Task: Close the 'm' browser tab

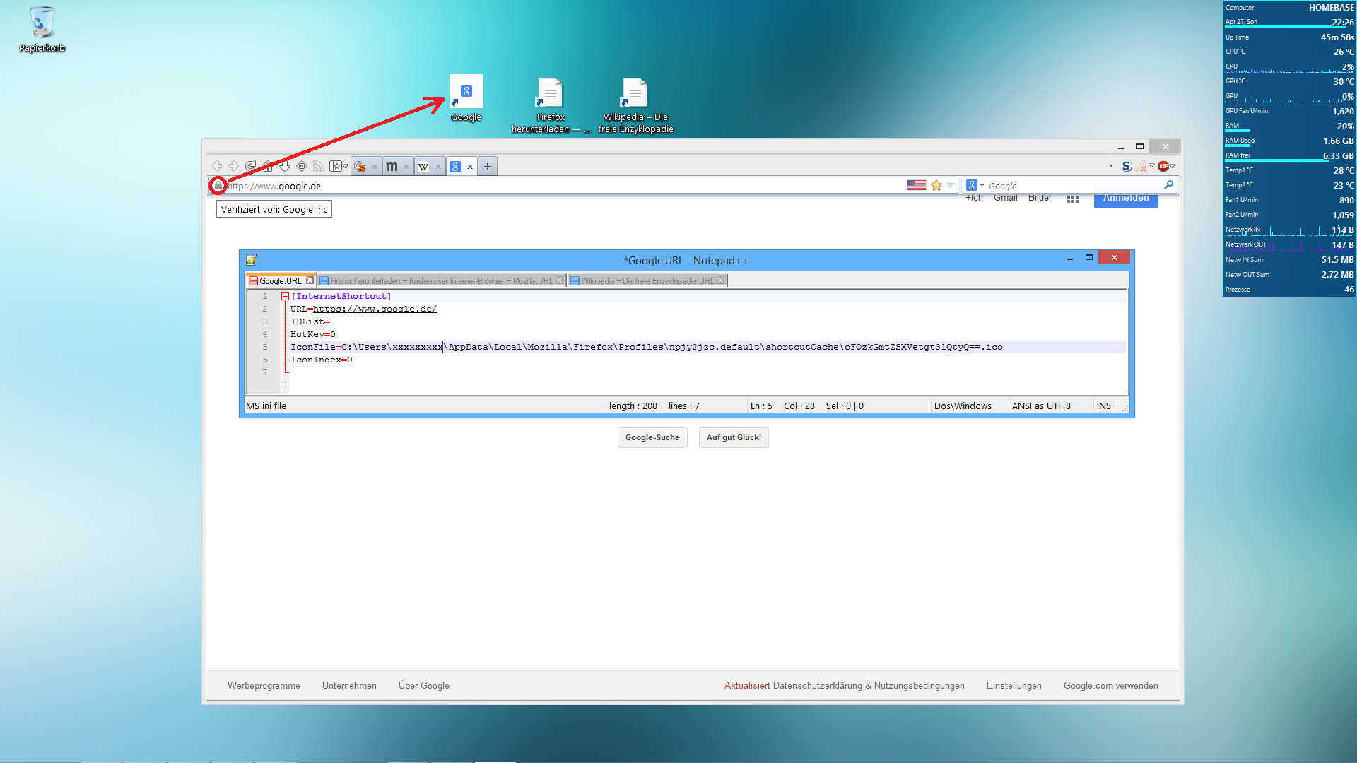Action: click(406, 167)
